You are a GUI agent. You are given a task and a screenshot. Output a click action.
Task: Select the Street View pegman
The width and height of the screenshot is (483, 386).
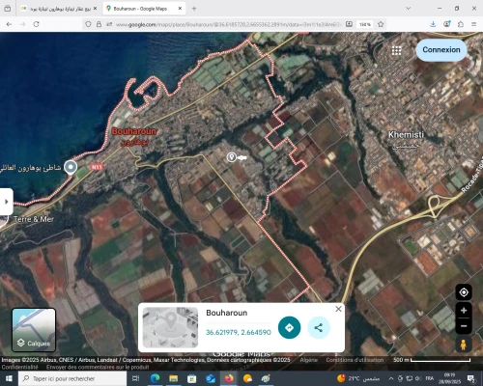tap(464, 345)
